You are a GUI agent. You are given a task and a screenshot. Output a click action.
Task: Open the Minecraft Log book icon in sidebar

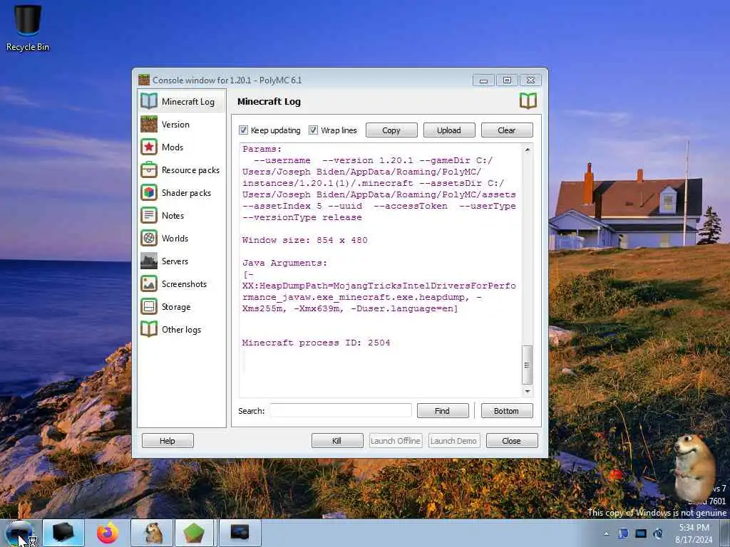click(x=149, y=101)
